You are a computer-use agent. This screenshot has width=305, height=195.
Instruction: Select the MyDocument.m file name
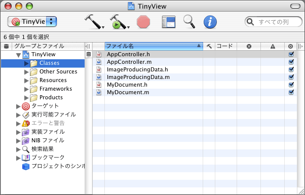point(128,92)
